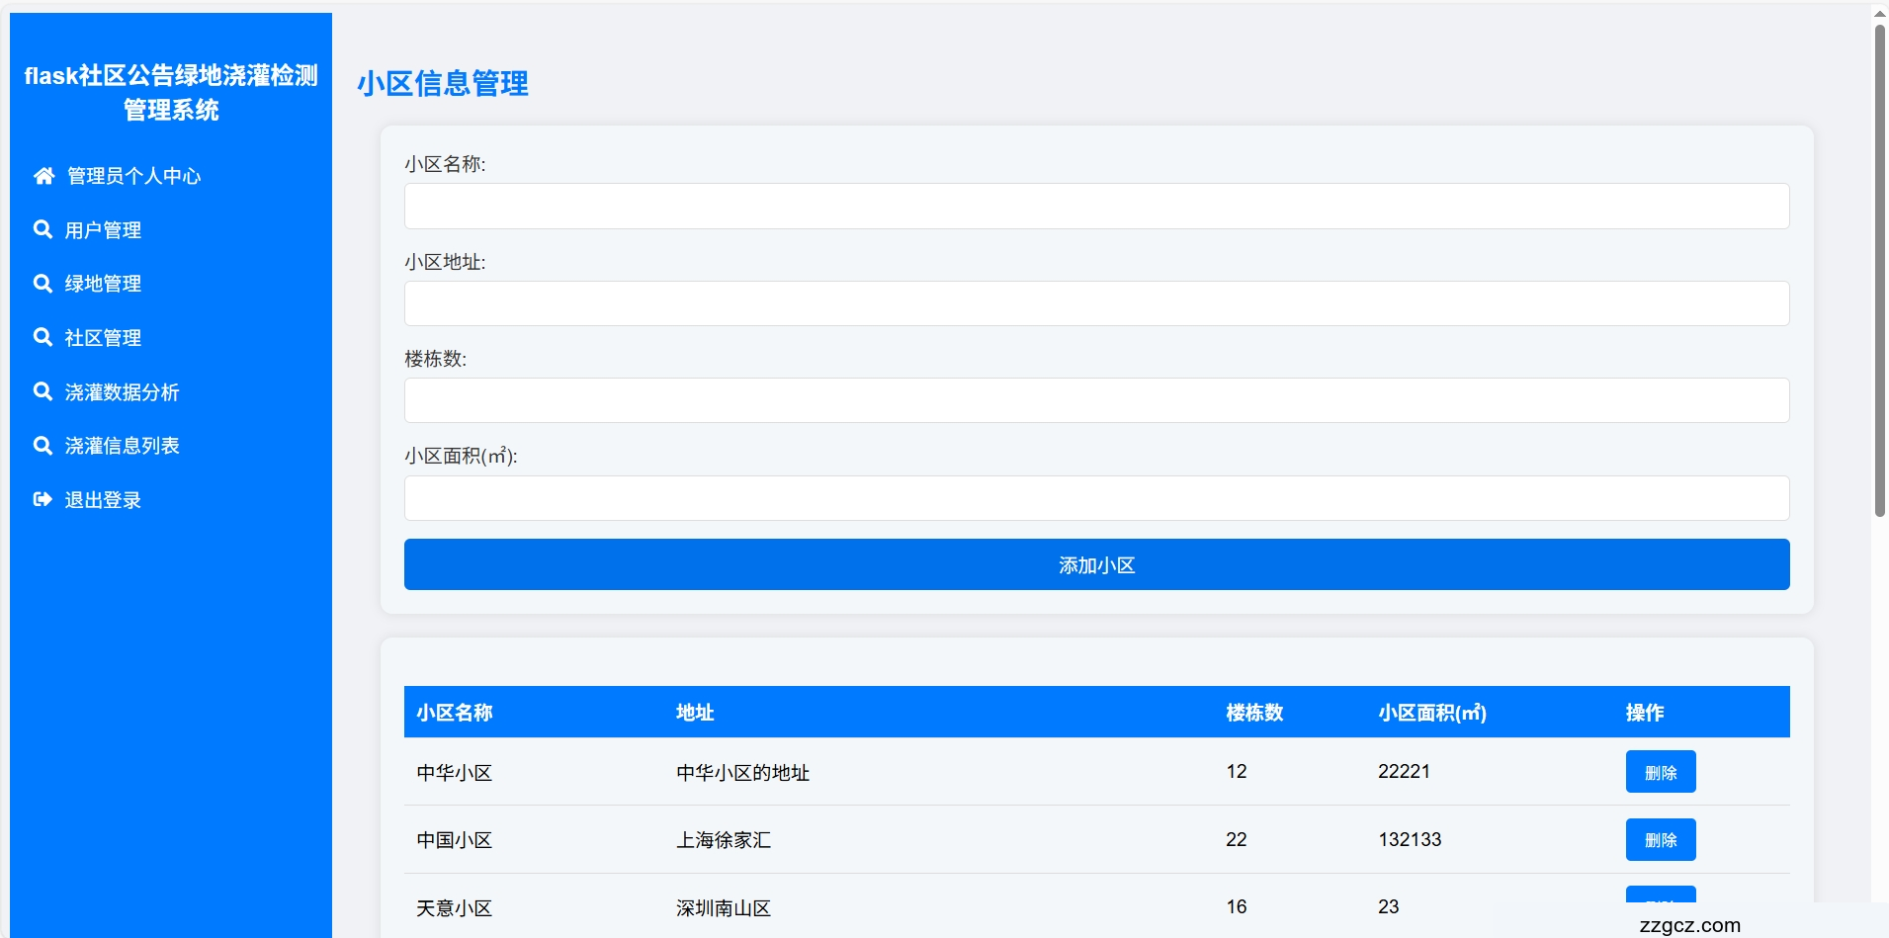
Task: Click the magnifier icon beside 浇灌信息列表
Action: [x=43, y=446]
